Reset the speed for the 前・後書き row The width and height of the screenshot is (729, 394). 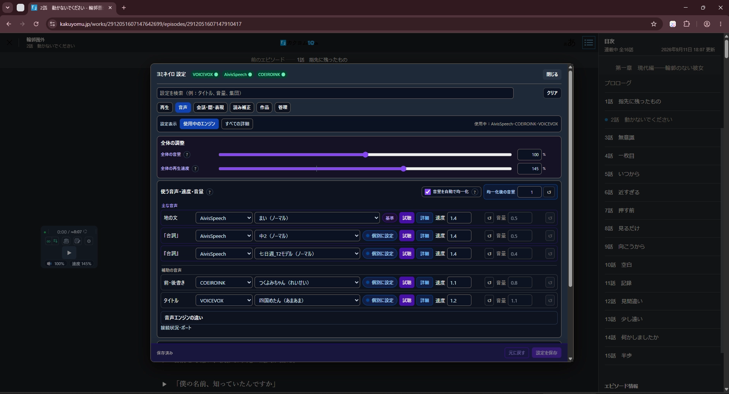[489, 283]
